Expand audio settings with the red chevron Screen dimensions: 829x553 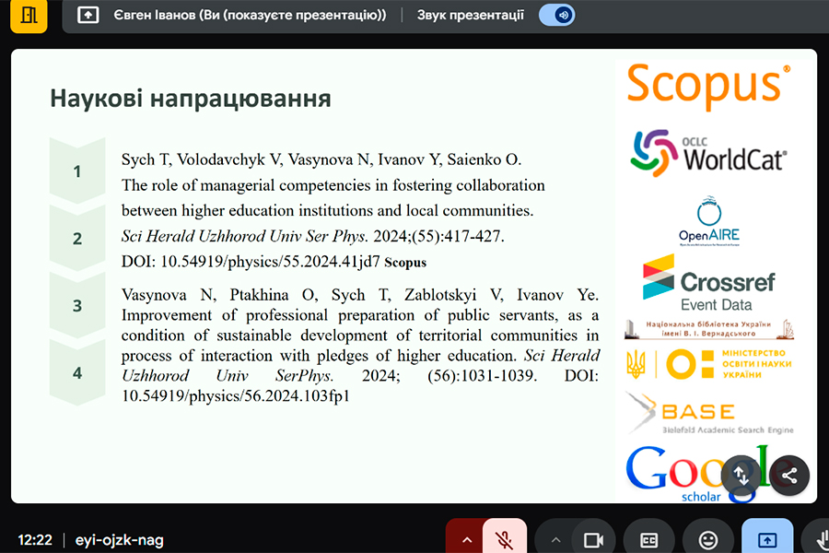(466, 538)
